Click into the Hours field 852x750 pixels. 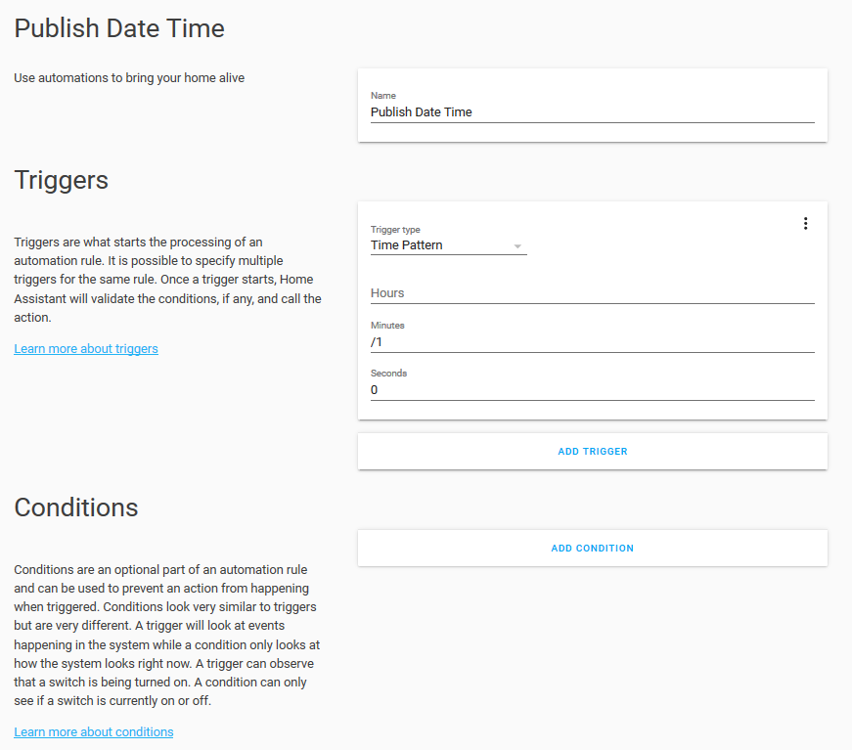592,292
